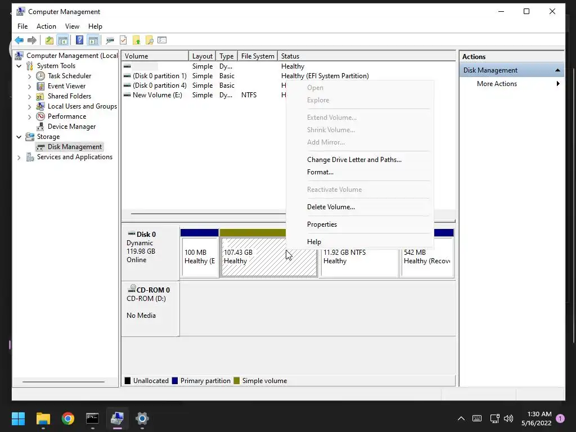Open the Windows Start button

click(x=18, y=418)
